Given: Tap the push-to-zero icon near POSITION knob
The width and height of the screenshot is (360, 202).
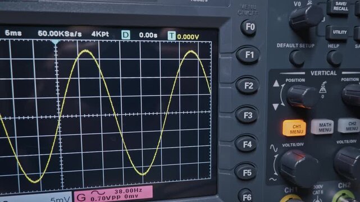Looking at the screenshot, I should pos(323,87).
